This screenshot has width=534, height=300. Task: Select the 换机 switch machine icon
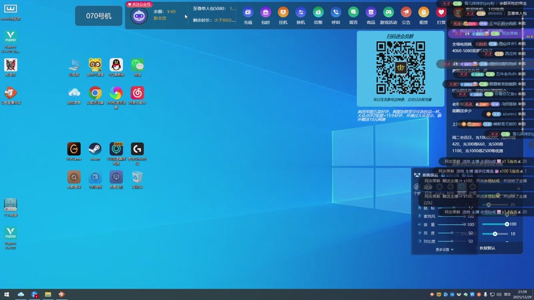[x=301, y=13]
